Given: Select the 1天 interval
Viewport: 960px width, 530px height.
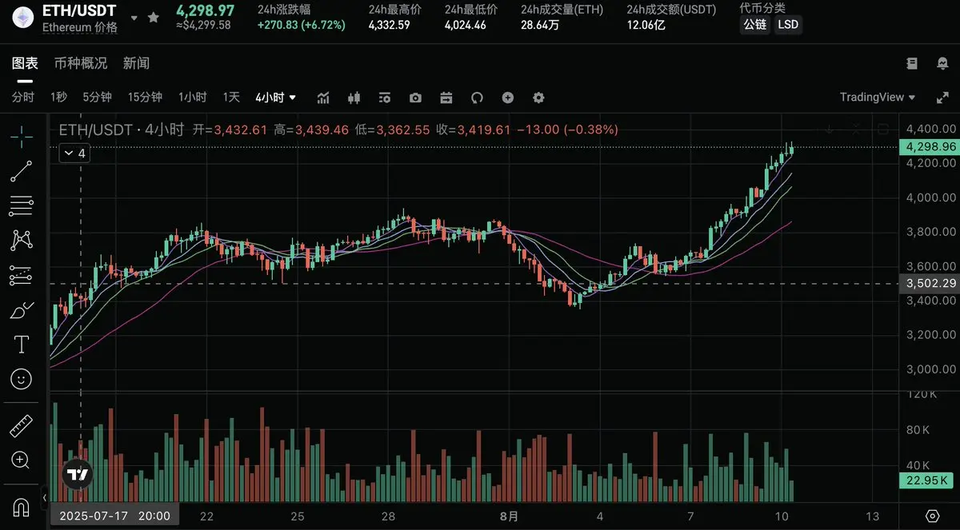Looking at the screenshot, I should (231, 98).
